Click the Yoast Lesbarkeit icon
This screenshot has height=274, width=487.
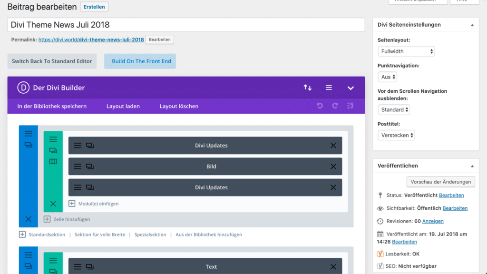[380, 254]
